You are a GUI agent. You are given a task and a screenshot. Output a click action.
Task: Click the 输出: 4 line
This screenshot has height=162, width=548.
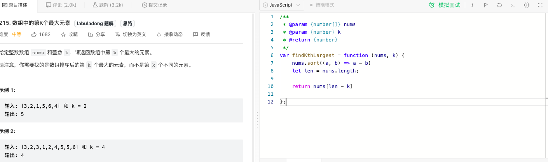click(14, 155)
